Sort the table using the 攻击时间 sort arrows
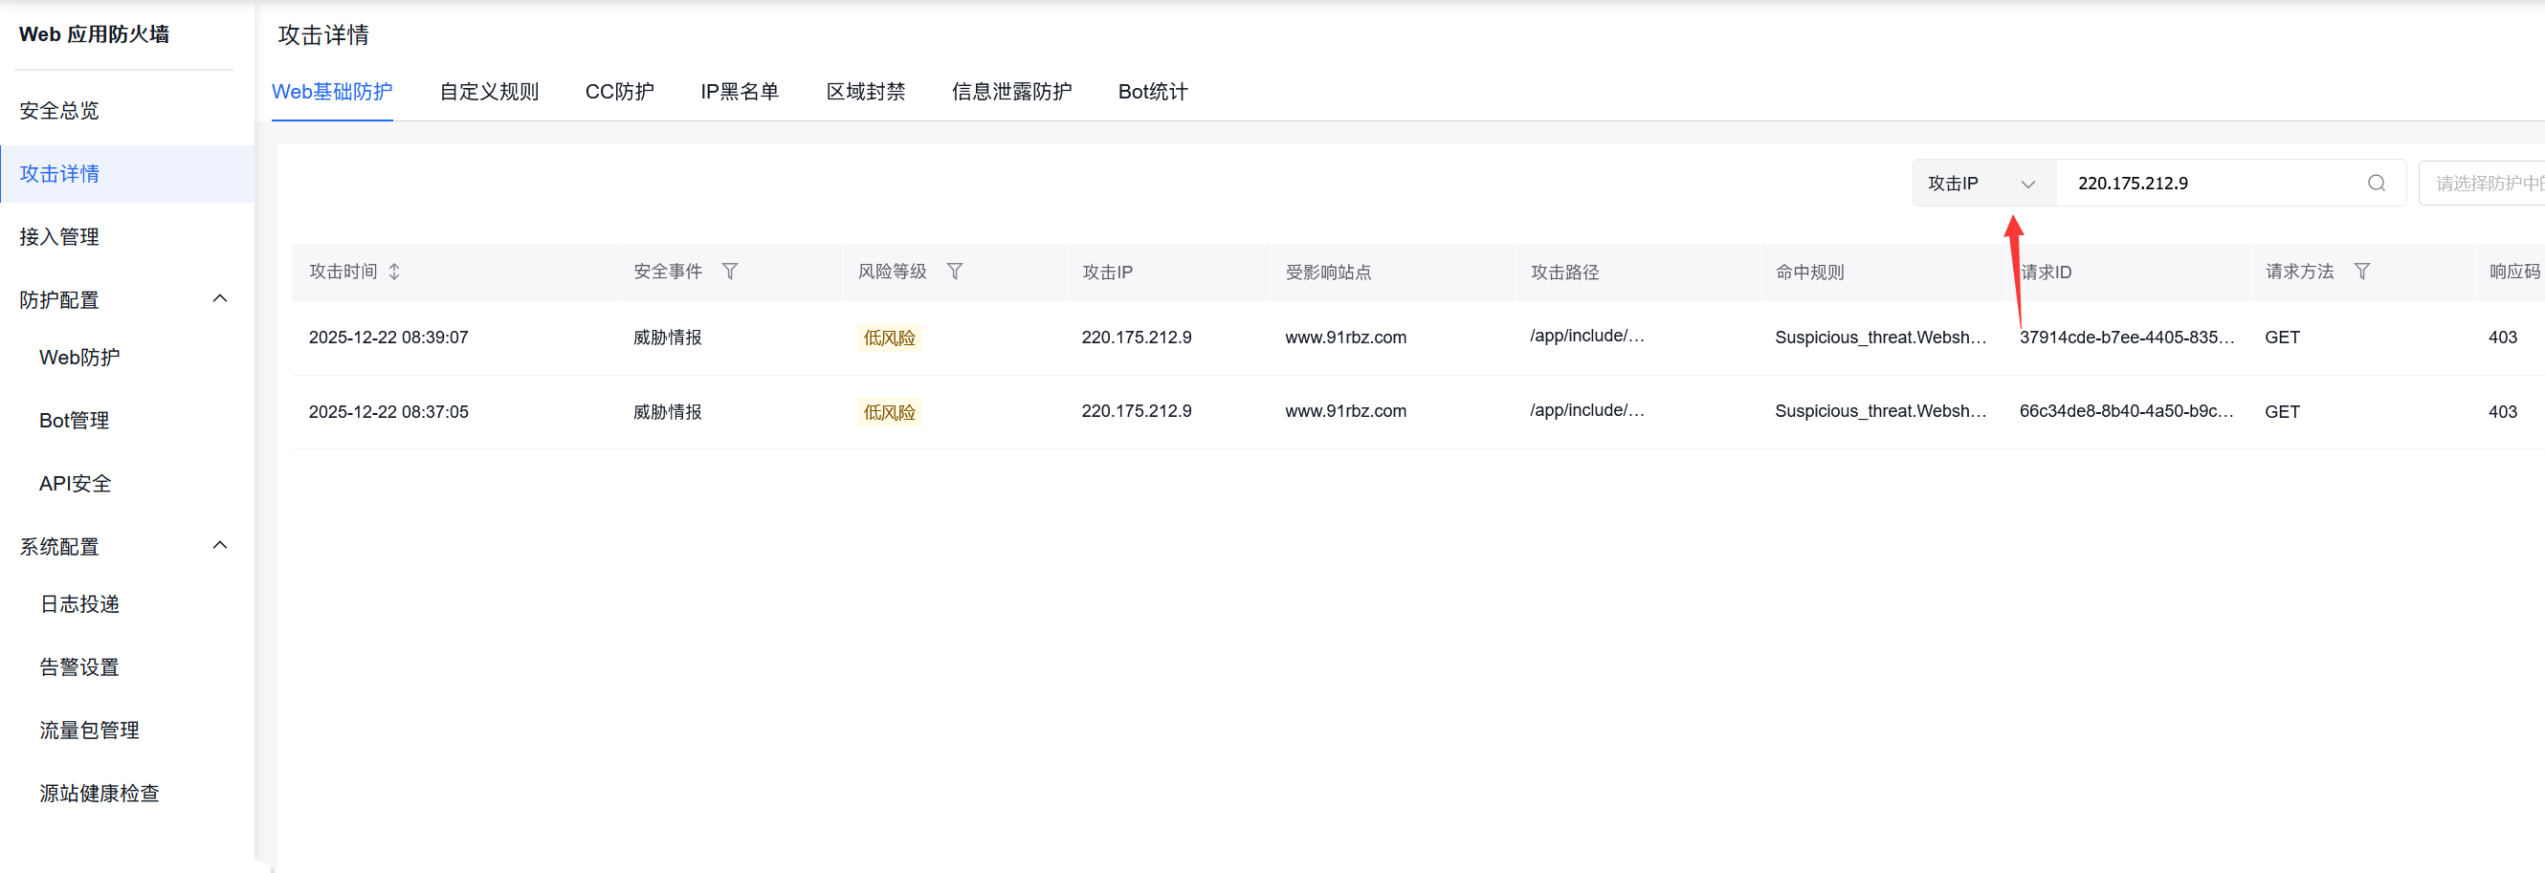2545x873 pixels. point(393,271)
